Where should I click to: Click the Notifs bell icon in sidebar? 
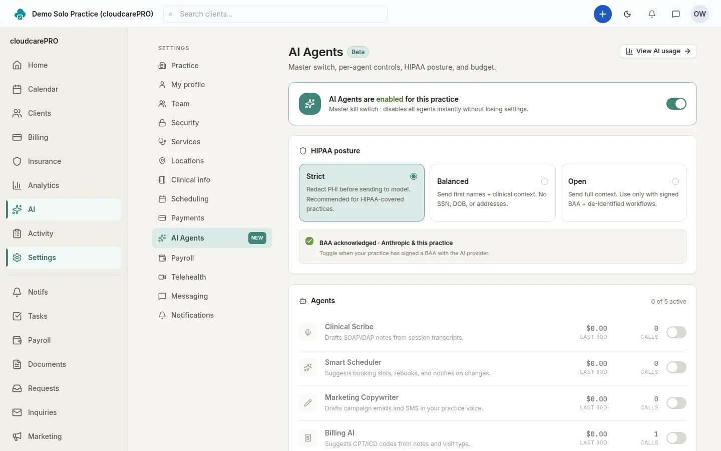pos(17,292)
